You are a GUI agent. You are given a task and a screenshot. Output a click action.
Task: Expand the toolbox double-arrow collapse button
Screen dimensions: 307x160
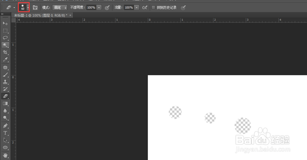click(2, 14)
